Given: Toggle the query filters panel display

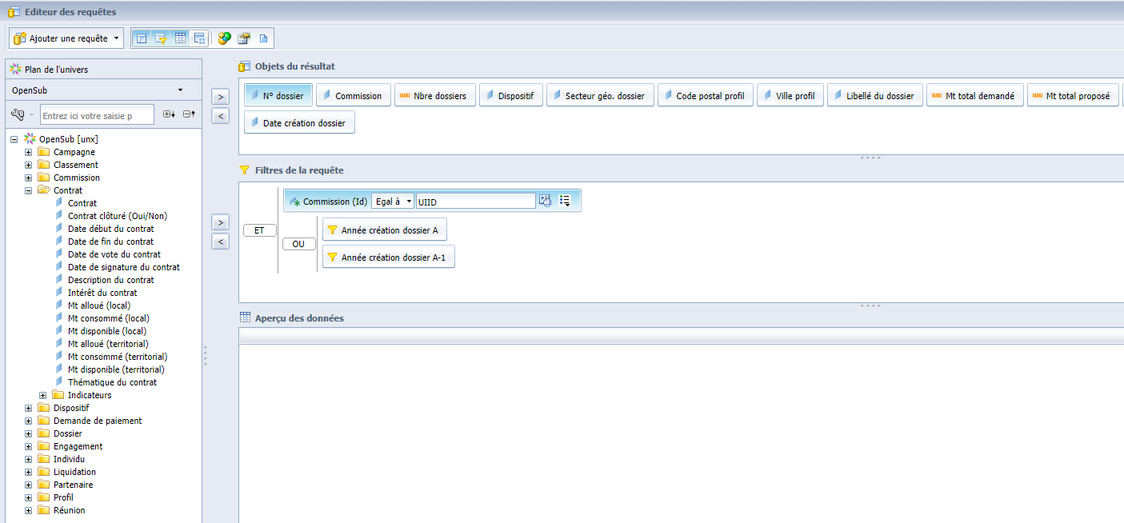Looking at the screenshot, I should tap(161, 38).
